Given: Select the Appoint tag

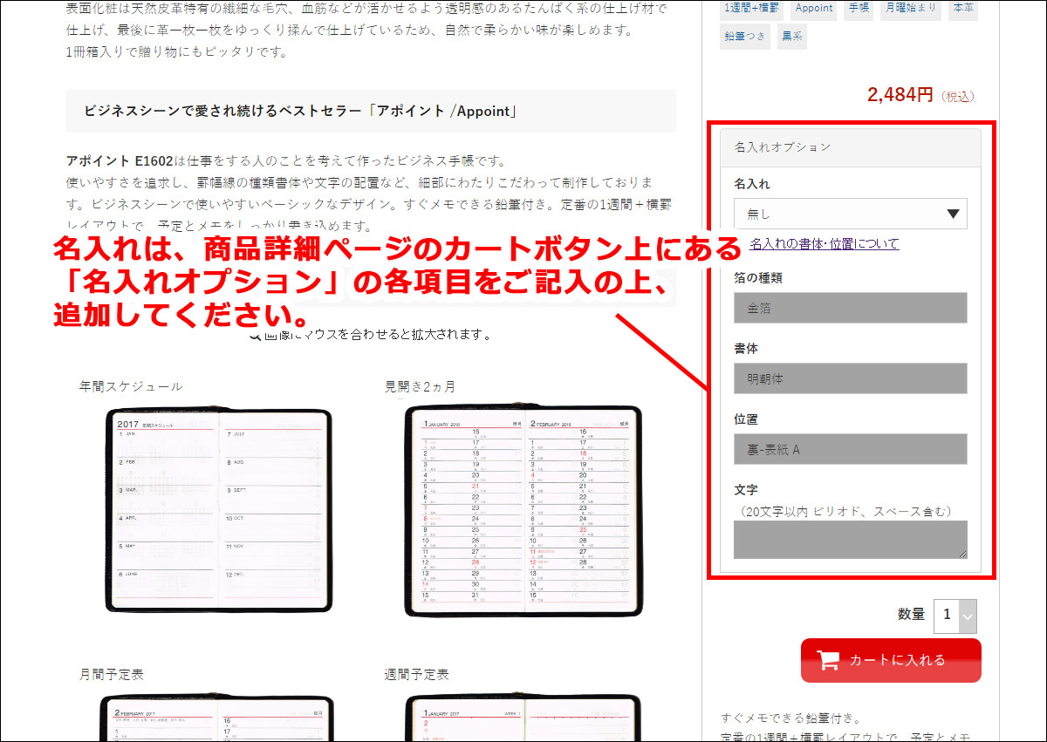Looking at the screenshot, I should (814, 8).
